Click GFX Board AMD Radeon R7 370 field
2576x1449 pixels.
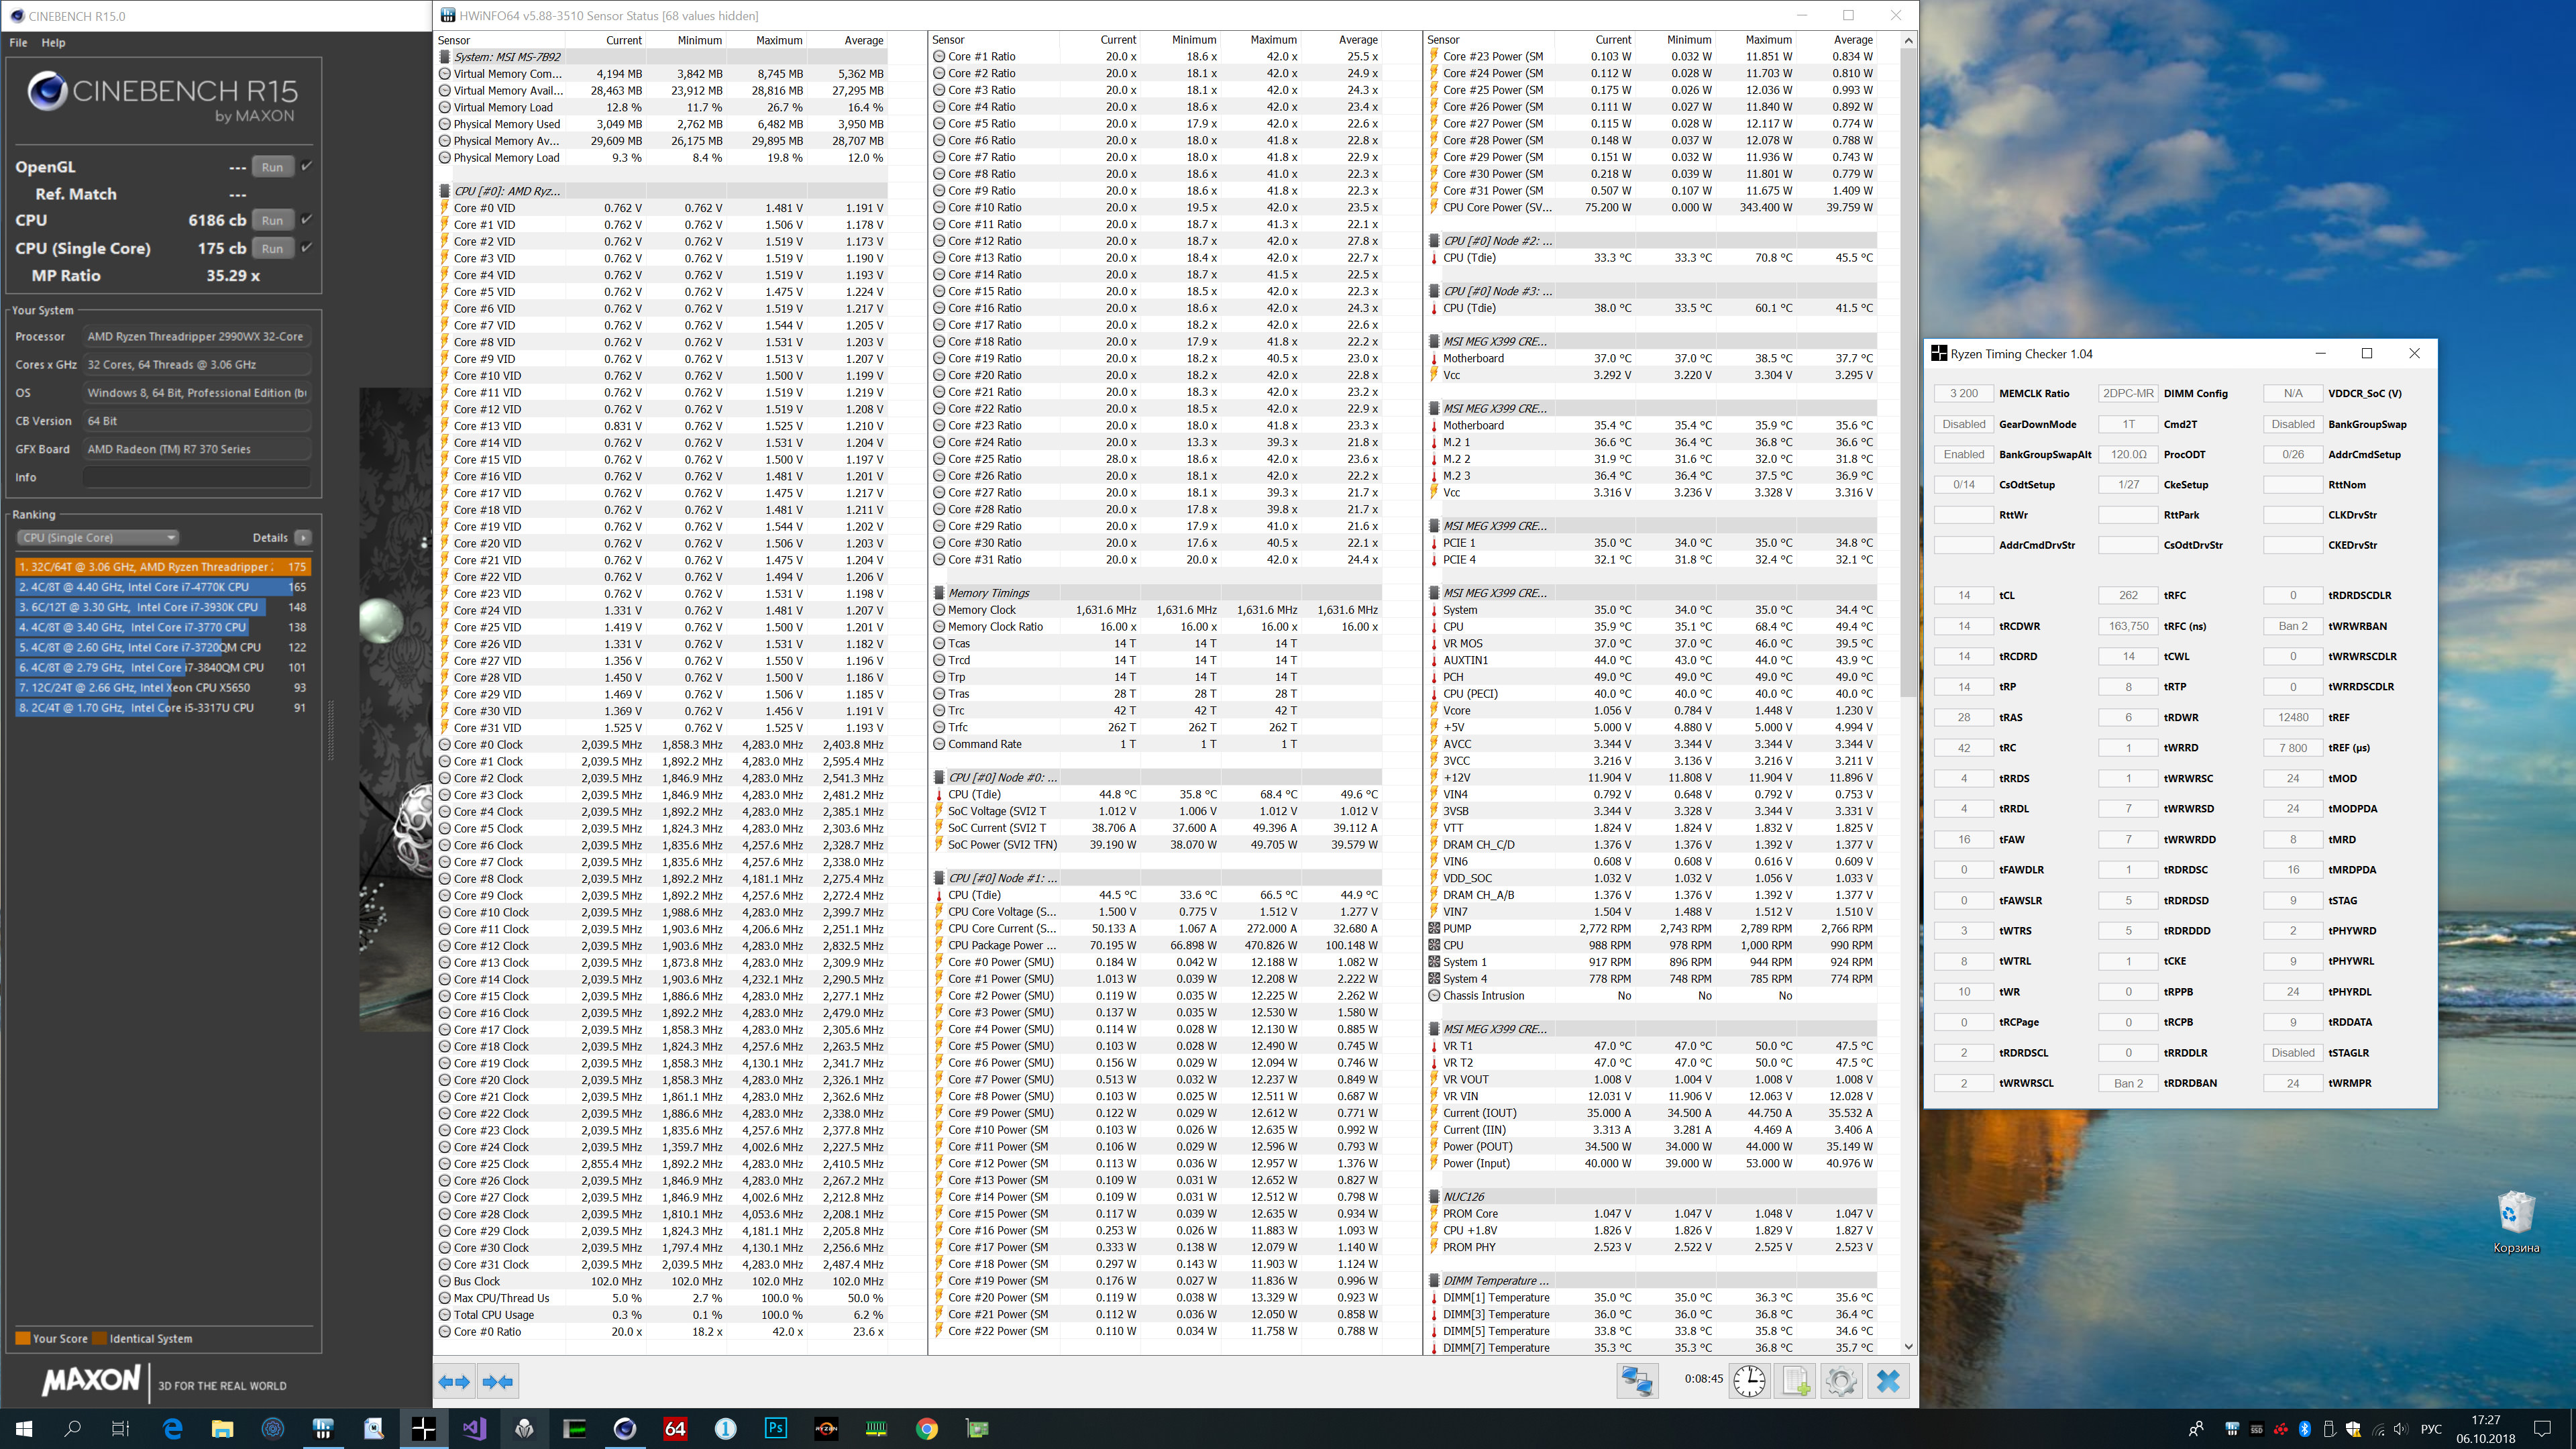tap(196, 449)
